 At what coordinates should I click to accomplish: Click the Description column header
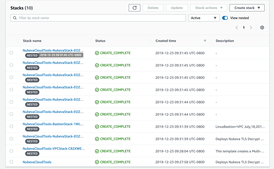(x=225, y=41)
